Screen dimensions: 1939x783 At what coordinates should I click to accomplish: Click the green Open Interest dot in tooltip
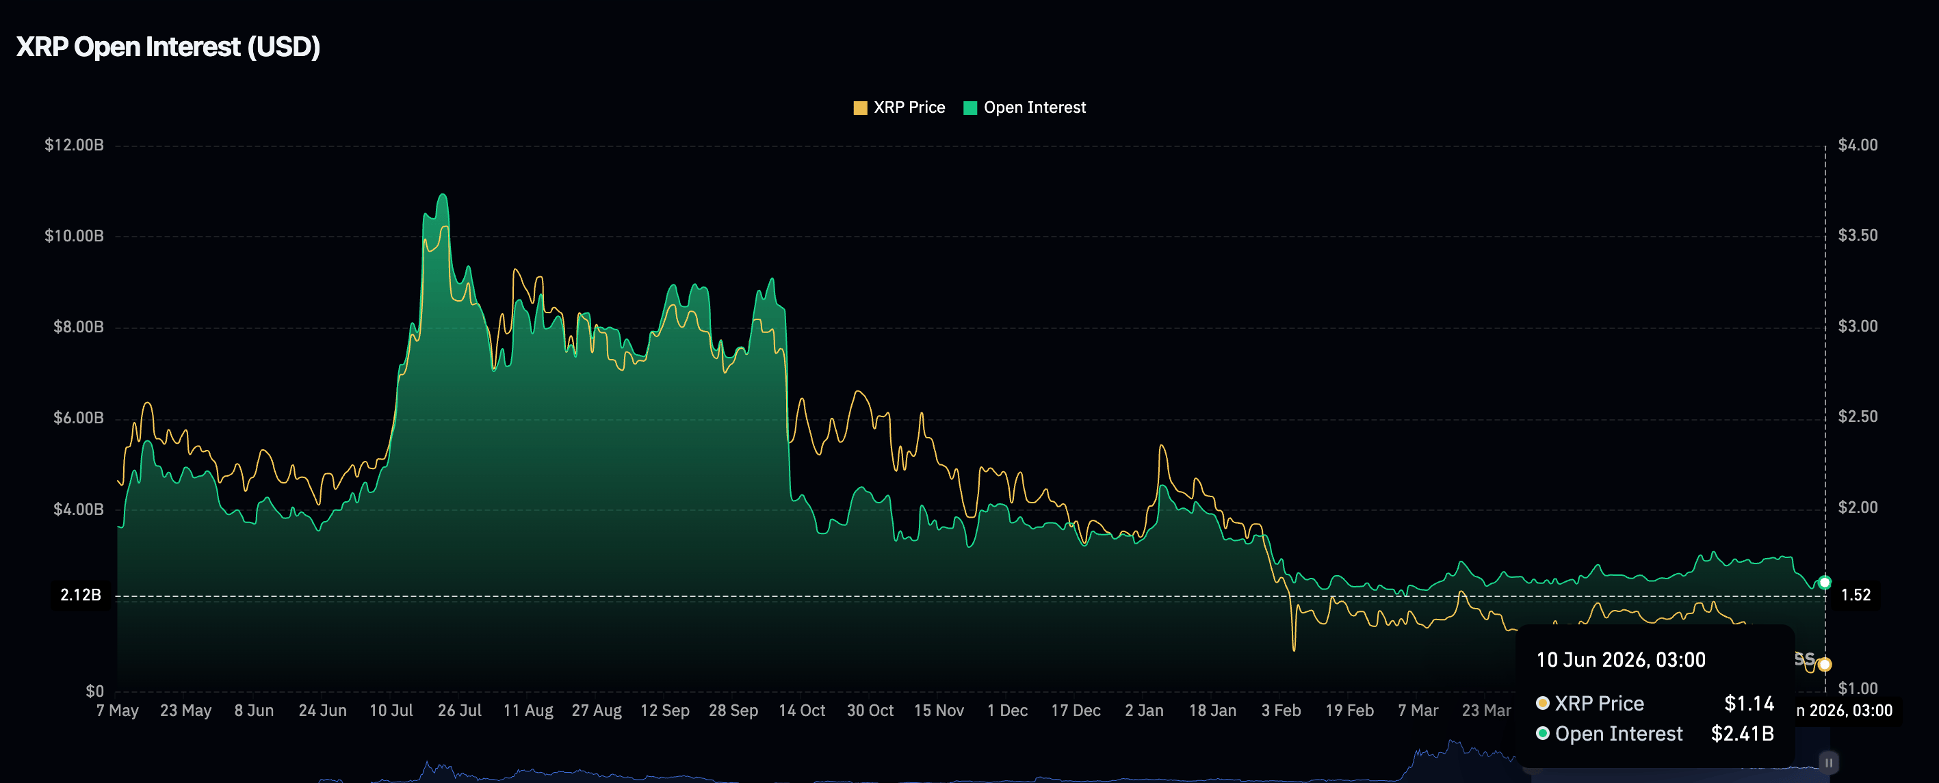[1542, 733]
